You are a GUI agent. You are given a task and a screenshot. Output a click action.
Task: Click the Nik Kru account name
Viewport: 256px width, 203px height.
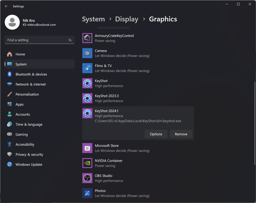pos(29,20)
